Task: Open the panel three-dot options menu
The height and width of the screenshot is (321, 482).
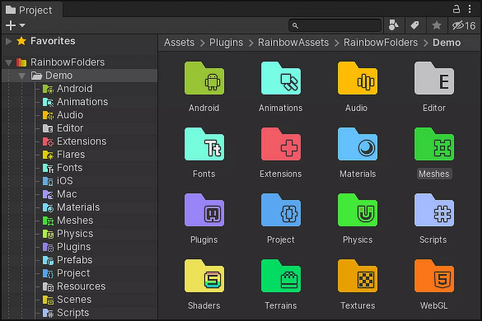Action: coord(470,9)
